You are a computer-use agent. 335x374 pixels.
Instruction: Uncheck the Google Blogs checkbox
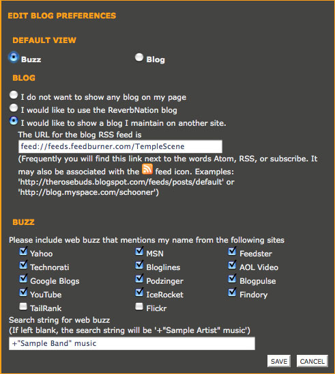pos(23,278)
